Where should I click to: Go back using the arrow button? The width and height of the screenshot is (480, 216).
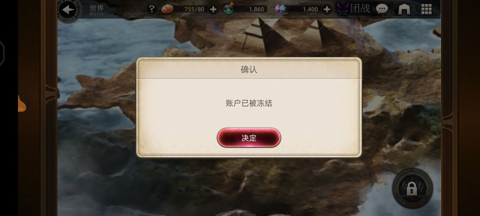[68, 10]
